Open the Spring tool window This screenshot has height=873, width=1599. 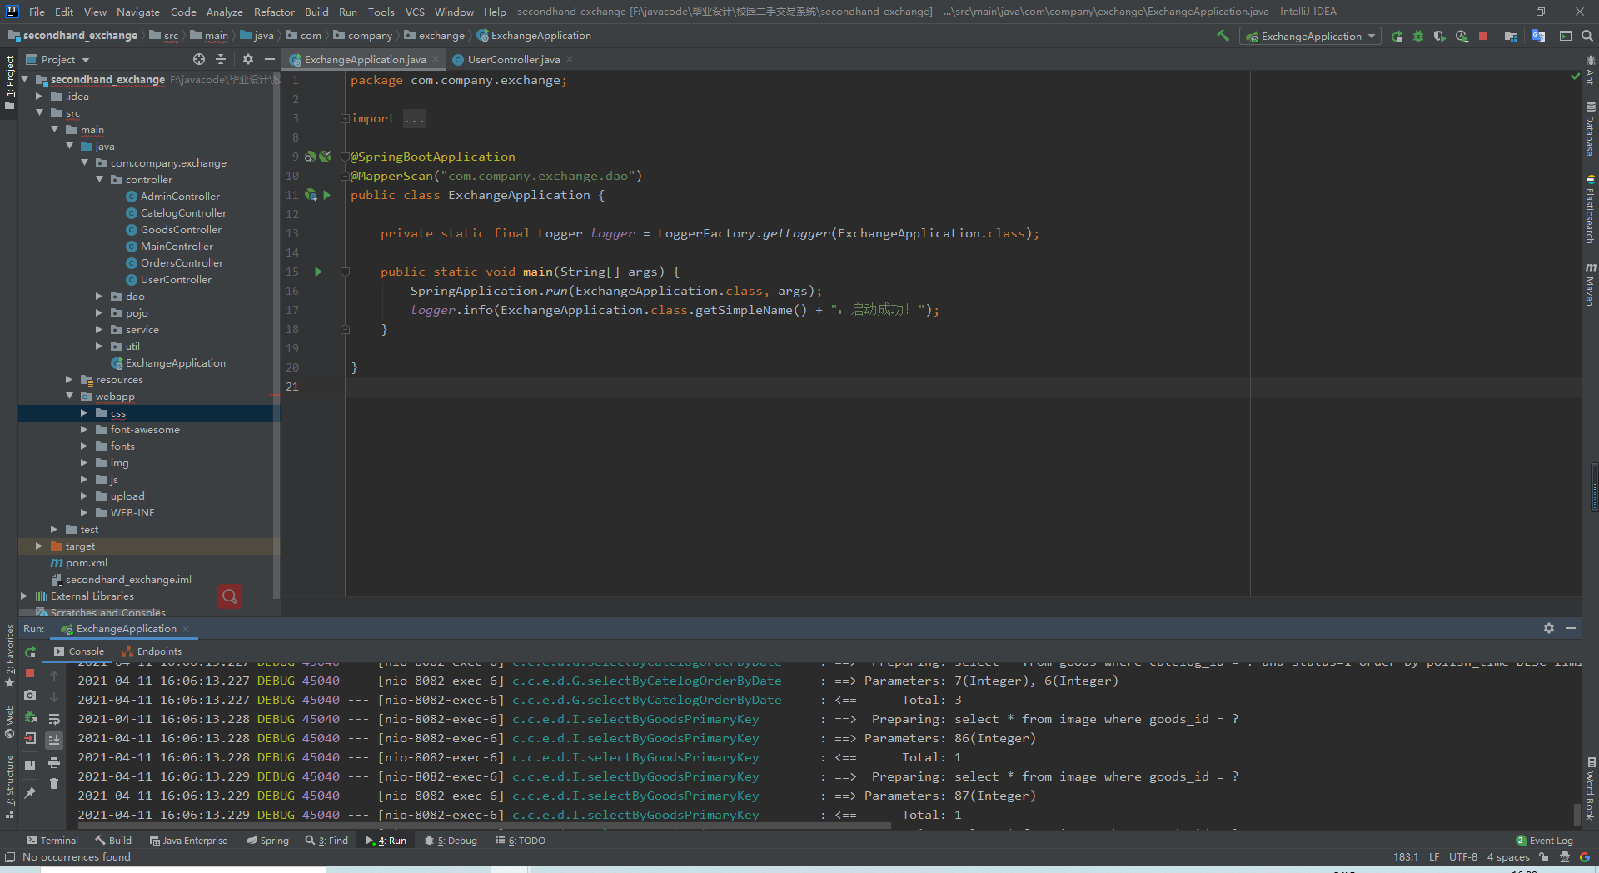point(267,840)
